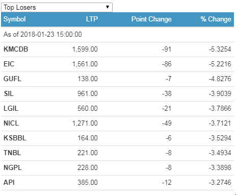Select the GUFL symbol row
Image resolution: width=237 pixels, height=195 pixels.
tap(117, 79)
